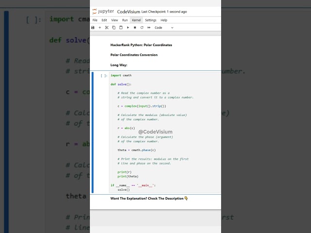This screenshot has width=311, height=233.
Task: Click the '# Calculate the modulus' comment line
Action: (x=152, y=115)
